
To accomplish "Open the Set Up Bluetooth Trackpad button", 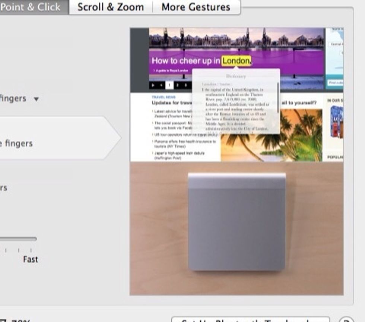I will click(250, 320).
